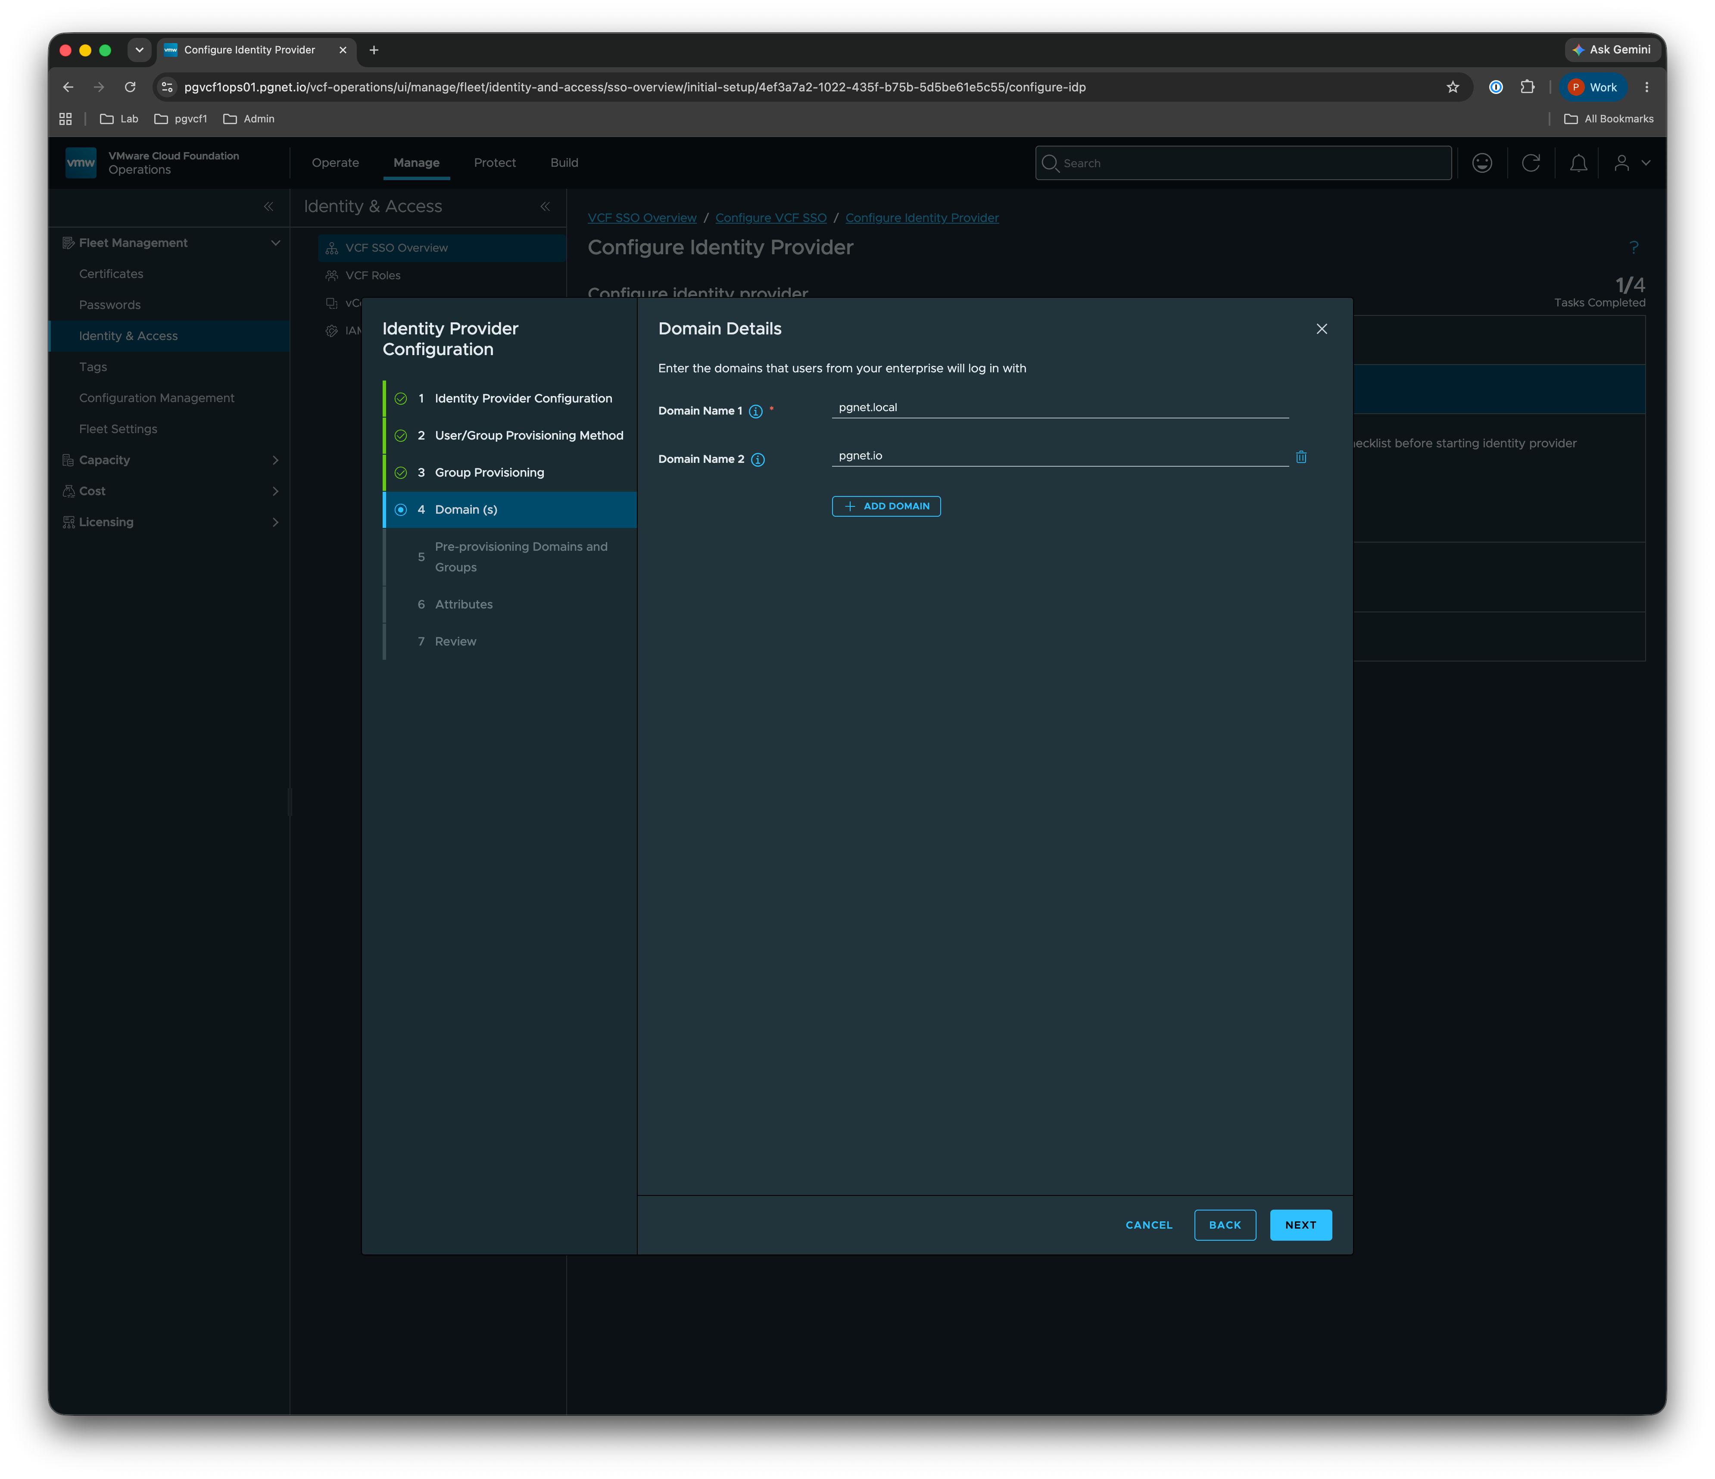Select step 5 Pre-provisioning Domains and Groups
Viewport: 1715px width, 1479px height.
[x=510, y=557]
